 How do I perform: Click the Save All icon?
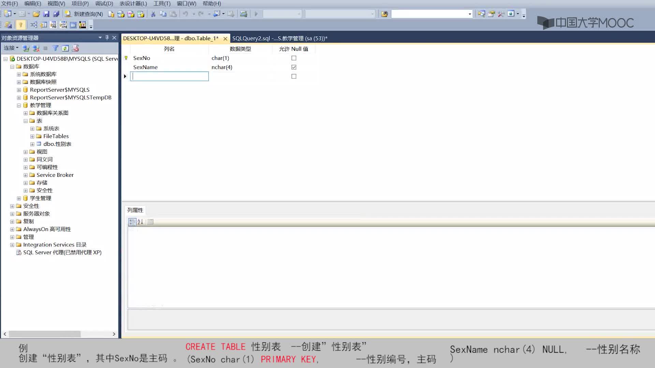point(56,14)
